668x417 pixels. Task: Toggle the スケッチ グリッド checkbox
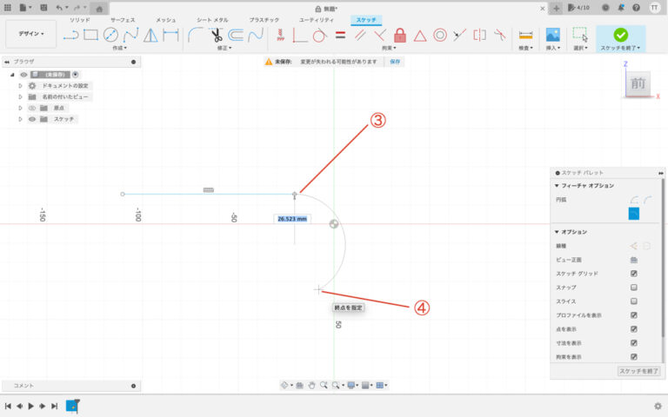tap(634, 273)
